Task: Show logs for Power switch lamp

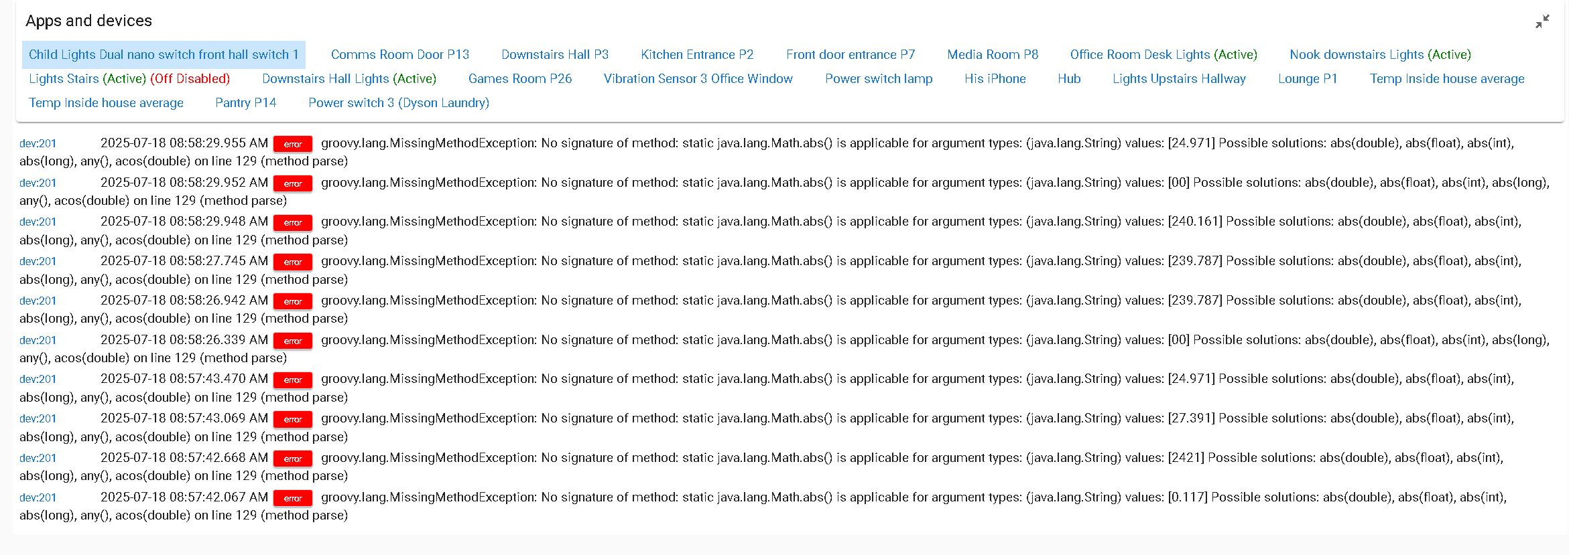Action: click(x=878, y=79)
